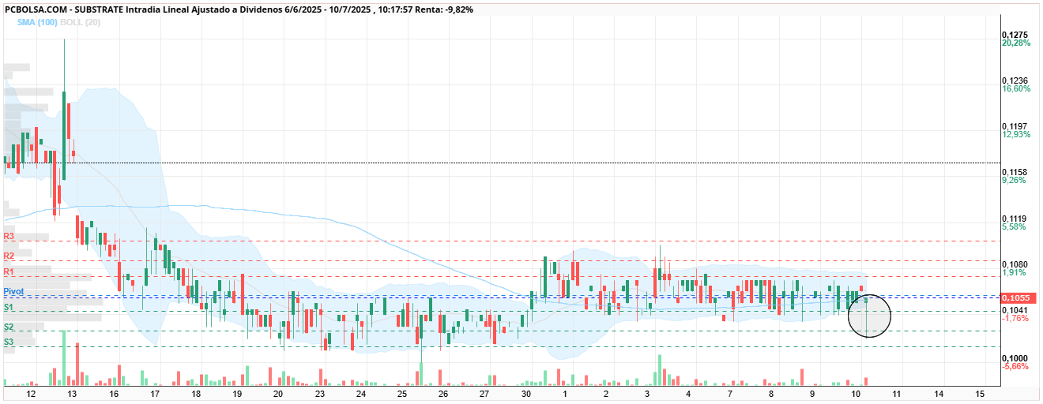
Task: Select date 9 on the time axis
Action: pos(811,393)
